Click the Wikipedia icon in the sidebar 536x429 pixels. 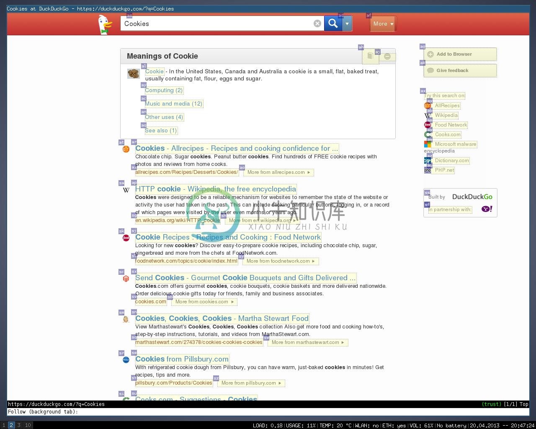pyautogui.click(x=428, y=115)
